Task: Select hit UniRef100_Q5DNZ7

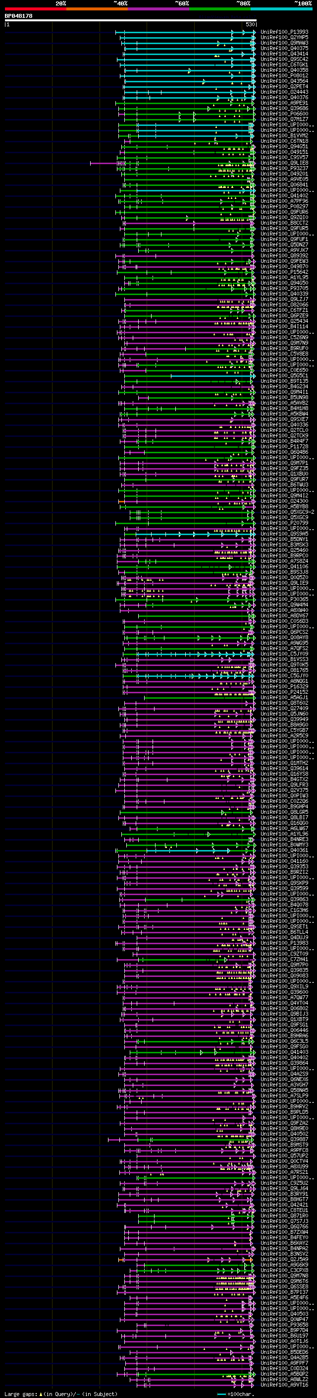Action: 284,245
